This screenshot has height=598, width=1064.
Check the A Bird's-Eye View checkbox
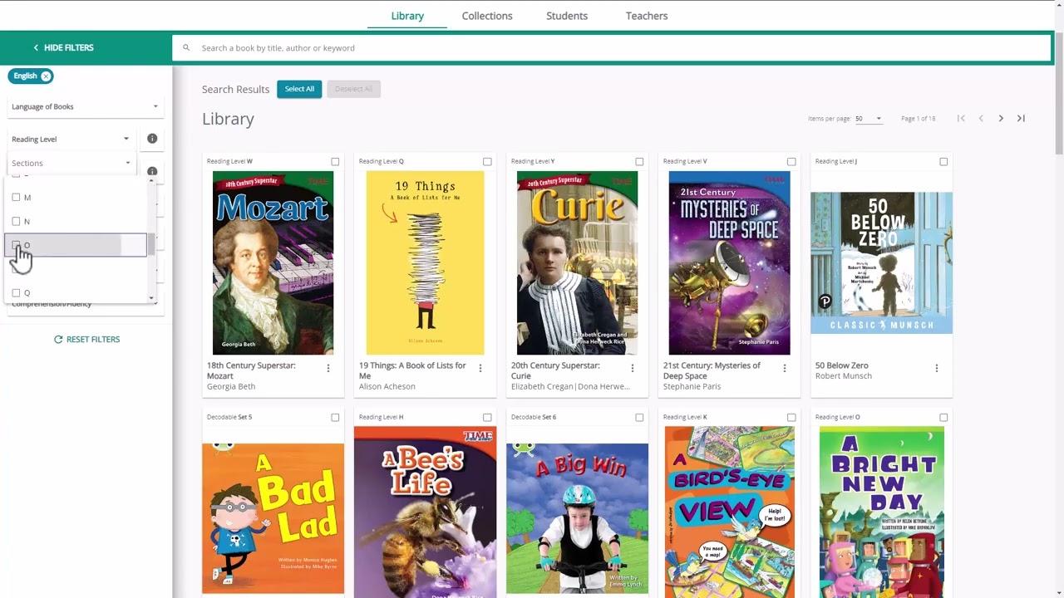791,418
